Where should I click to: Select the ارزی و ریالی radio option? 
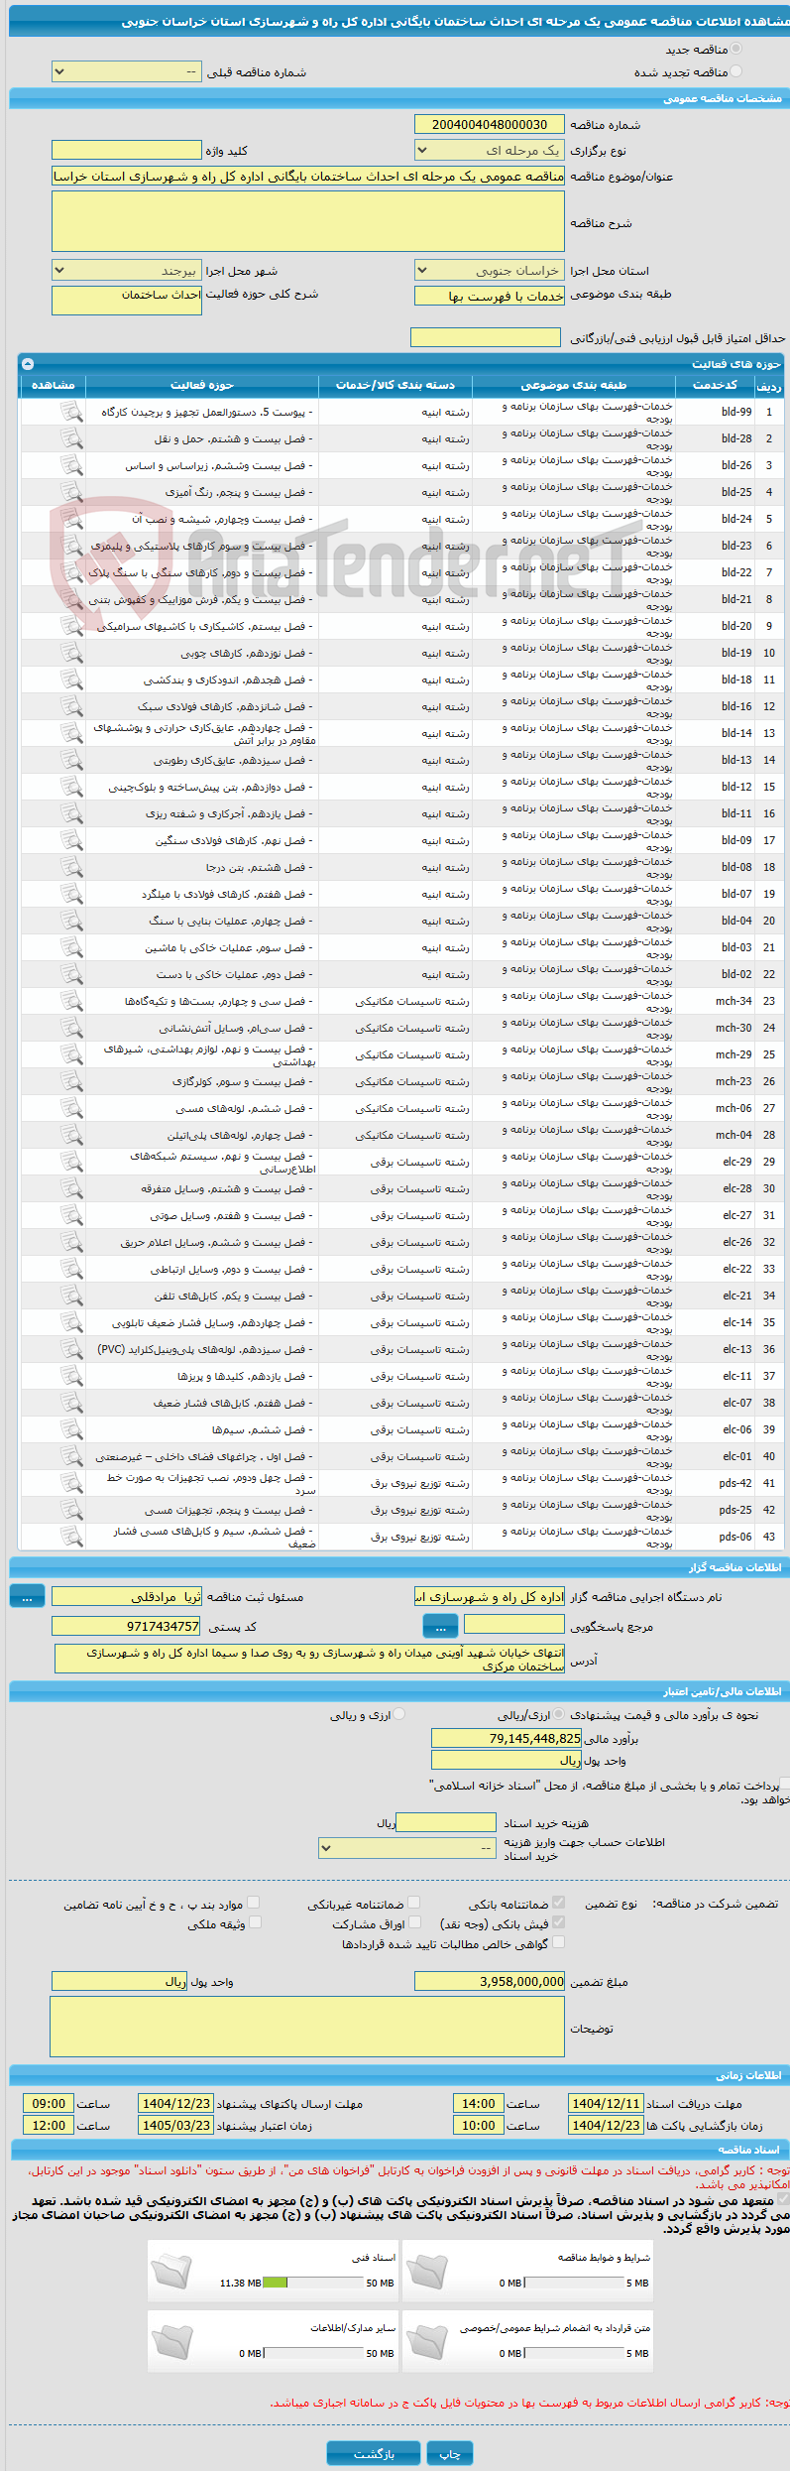(398, 1714)
